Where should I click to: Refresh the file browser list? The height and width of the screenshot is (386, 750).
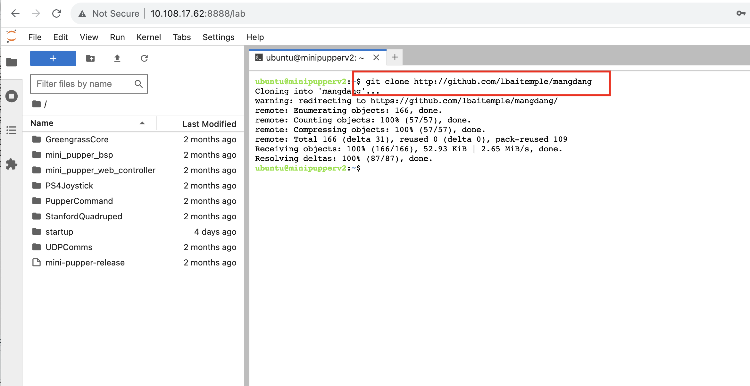pos(144,58)
